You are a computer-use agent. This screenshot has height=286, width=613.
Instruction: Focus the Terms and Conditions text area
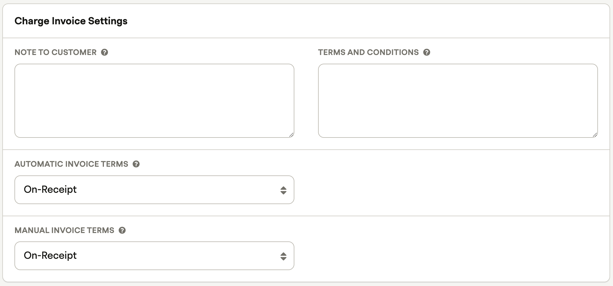(458, 101)
